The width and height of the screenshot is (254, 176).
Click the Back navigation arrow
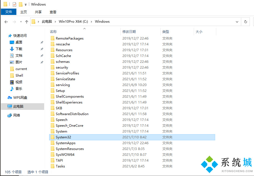[x=6, y=22]
